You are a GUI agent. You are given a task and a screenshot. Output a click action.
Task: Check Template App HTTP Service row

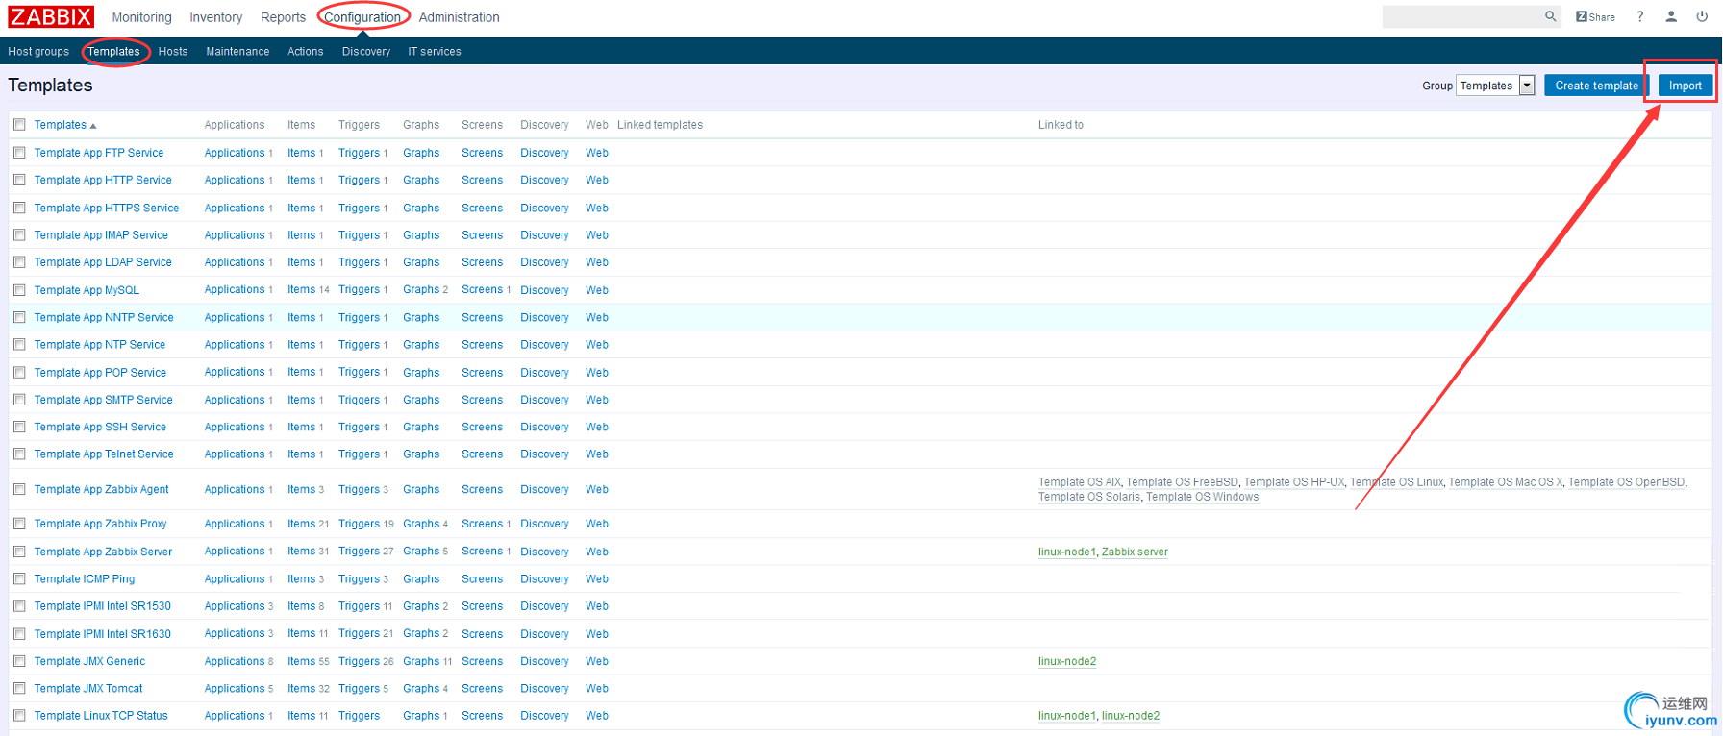tap(19, 180)
